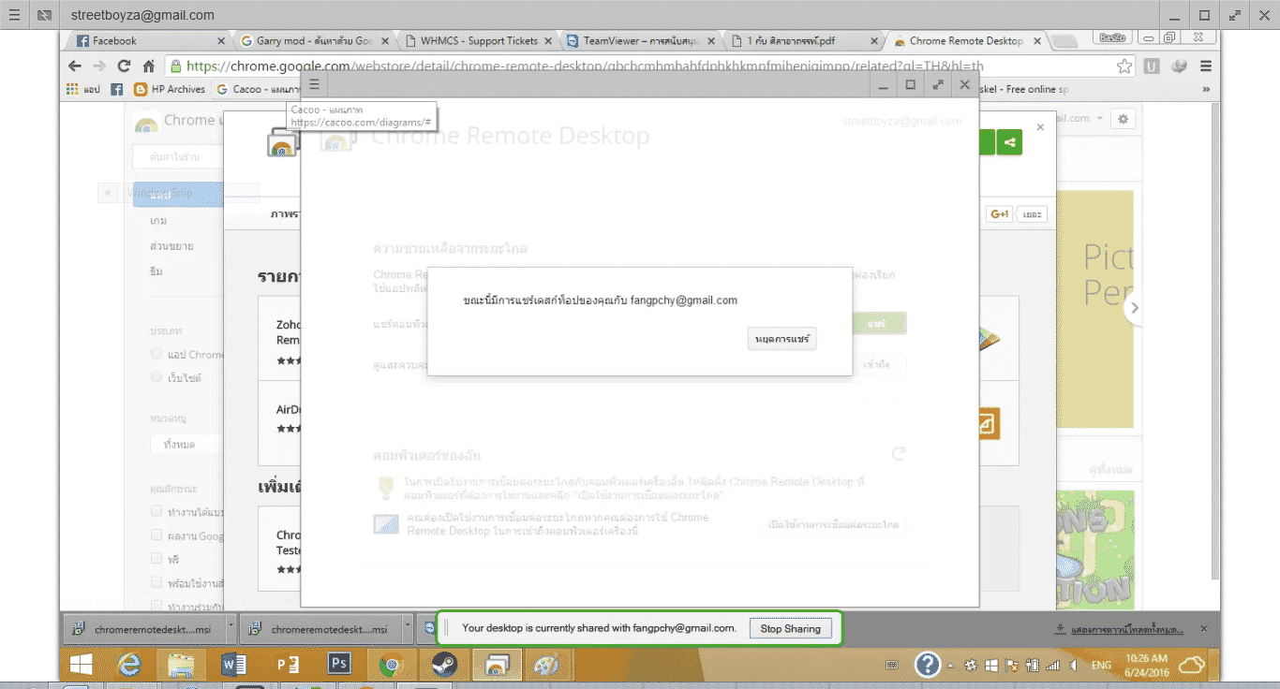Switch to the PDF document tab

click(806, 41)
